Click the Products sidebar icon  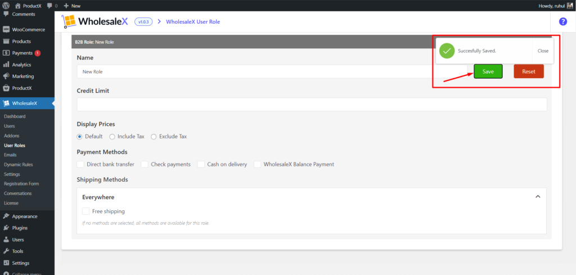(x=6, y=41)
